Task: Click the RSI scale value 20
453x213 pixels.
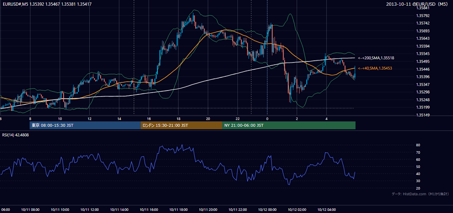Action: [x=418, y=188]
